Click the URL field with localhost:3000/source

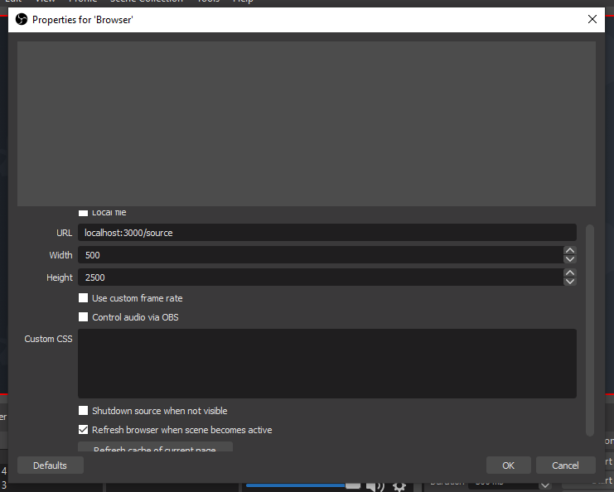click(327, 233)
